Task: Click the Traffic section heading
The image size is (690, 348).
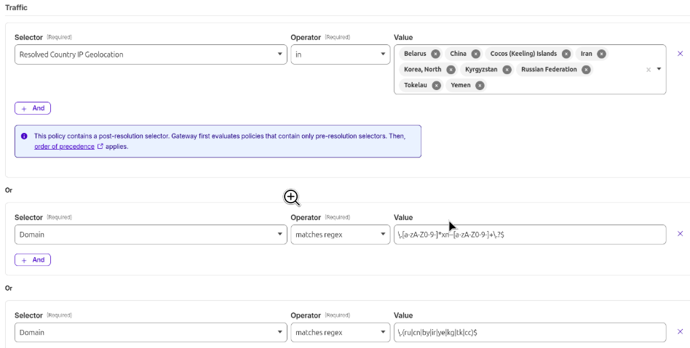Action: 16,7
